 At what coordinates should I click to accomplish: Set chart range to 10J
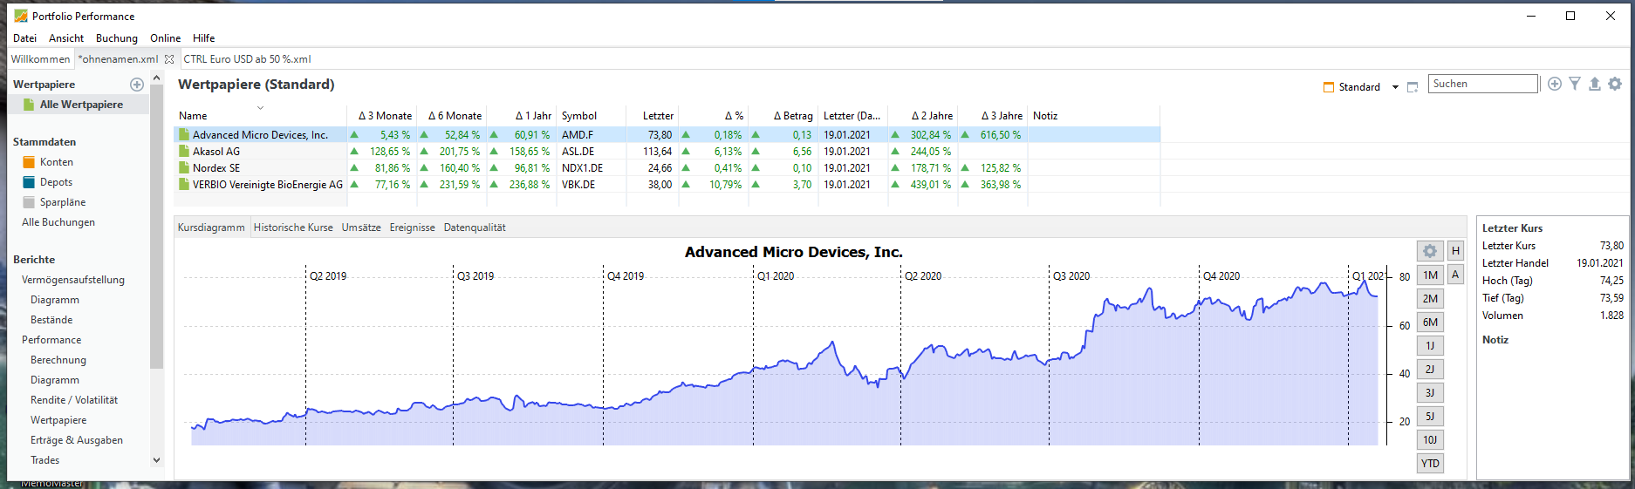(x=1430, y=439)
